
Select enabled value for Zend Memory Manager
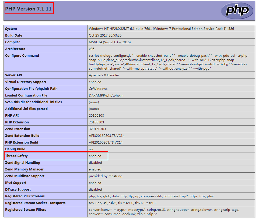click(x=95, y=169)
